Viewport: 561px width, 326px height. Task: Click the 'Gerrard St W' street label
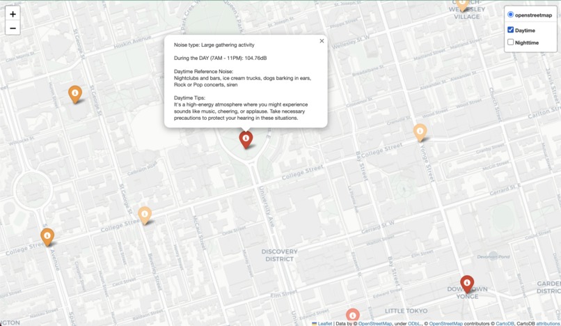(378, 228)
